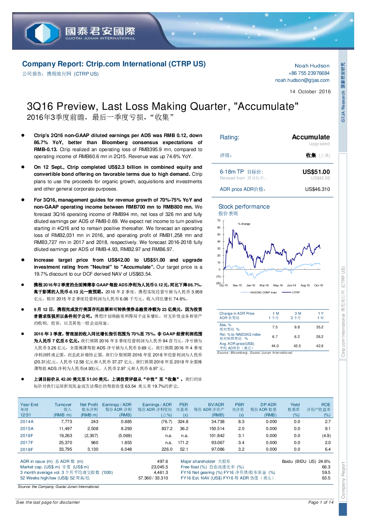Click the Stock performance heading
The image size is (366, 517).
click(244, 206)
